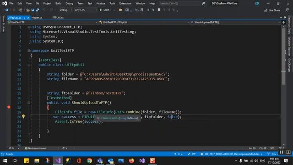Screen dimensions: 293x165
Task: Open the Debug menu
Action: 69,3
